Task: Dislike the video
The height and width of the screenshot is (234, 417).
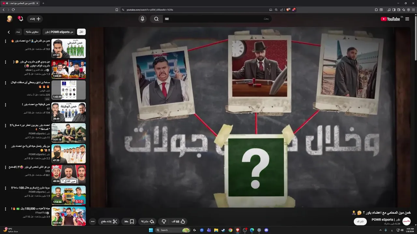Action: click(164, 221)
